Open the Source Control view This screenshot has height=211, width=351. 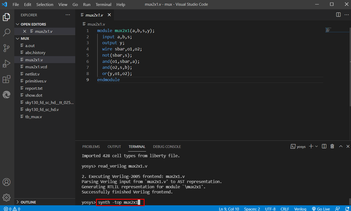coord(6,48)
